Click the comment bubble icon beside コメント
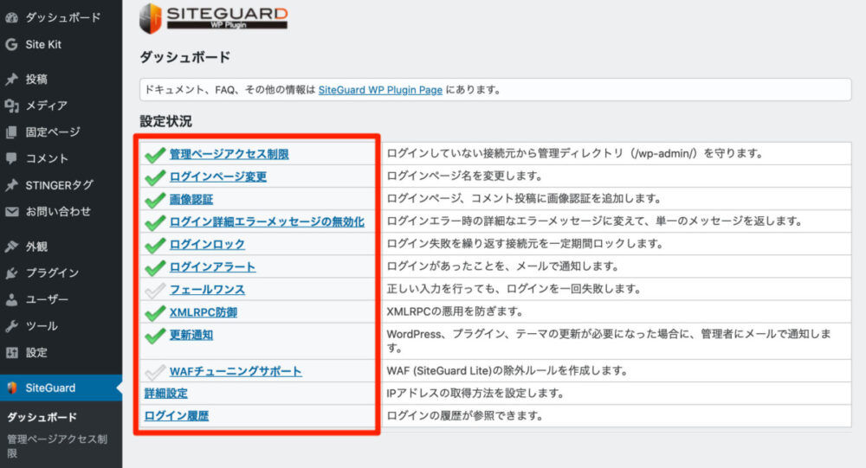This screenshot has width=866, height=468. (11, 158)
